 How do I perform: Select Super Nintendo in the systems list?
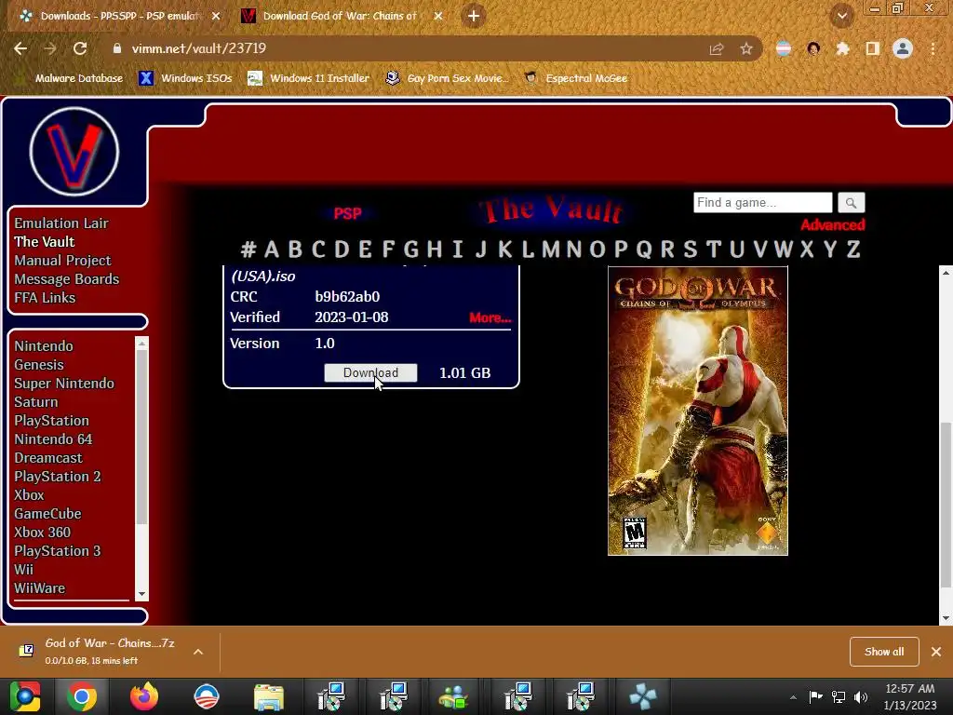[64, 384]
